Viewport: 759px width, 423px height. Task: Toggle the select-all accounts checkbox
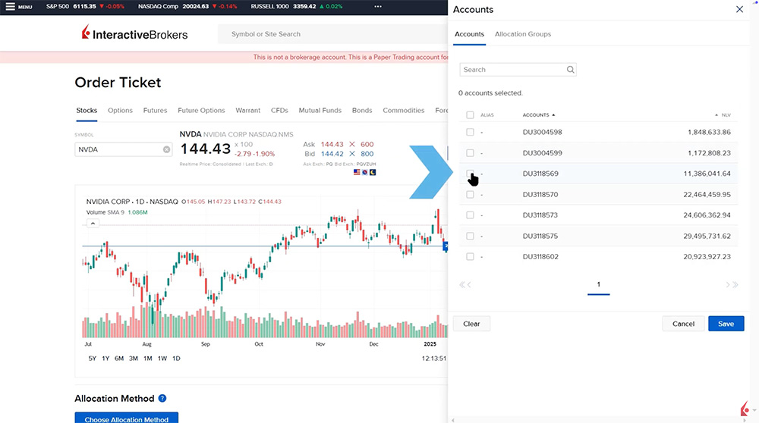click(x=470, y=115)
